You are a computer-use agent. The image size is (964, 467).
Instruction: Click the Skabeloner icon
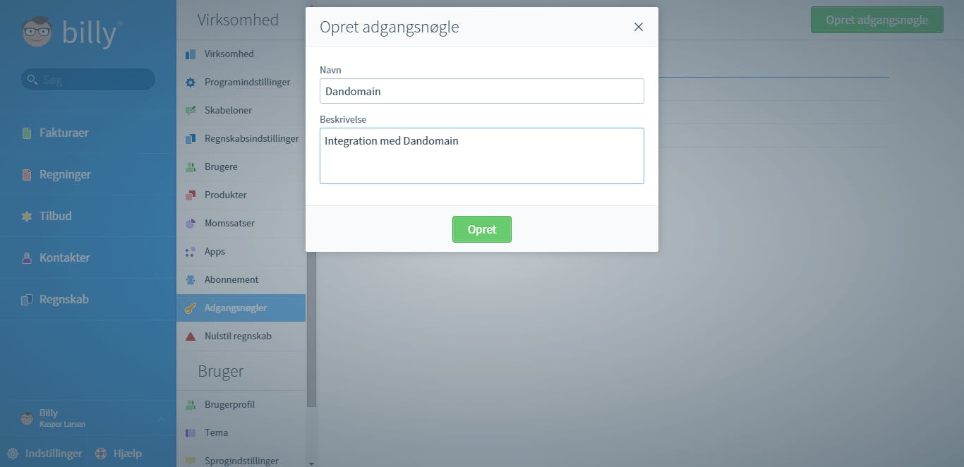point(191,111)
